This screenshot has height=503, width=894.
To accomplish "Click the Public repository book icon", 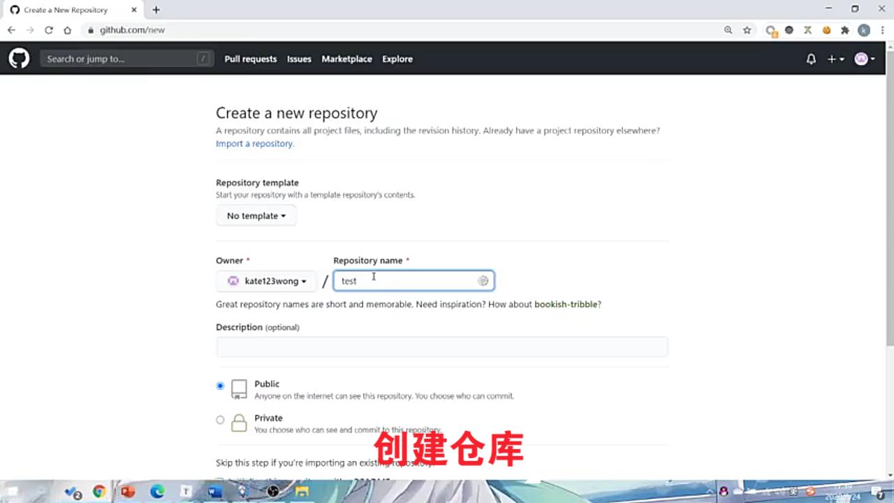I will [239, 389].
